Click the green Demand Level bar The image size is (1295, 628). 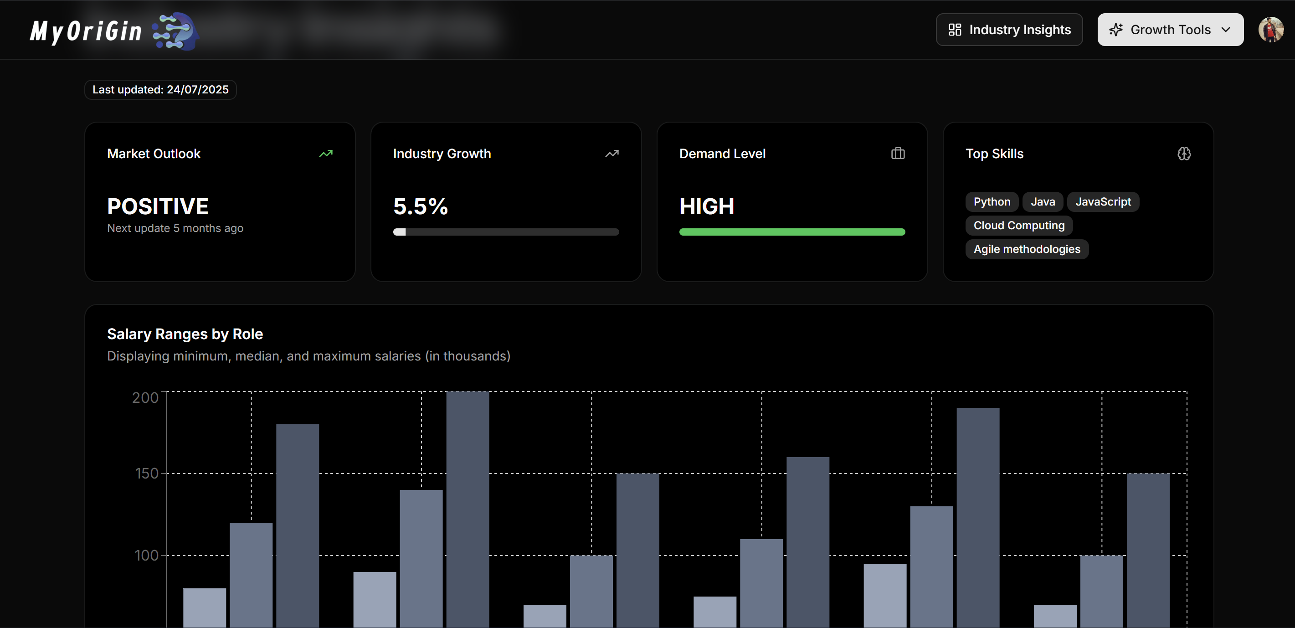click(x=792, y=232)
